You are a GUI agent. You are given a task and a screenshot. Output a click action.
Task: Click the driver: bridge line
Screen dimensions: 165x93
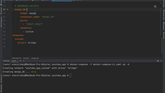27,43
